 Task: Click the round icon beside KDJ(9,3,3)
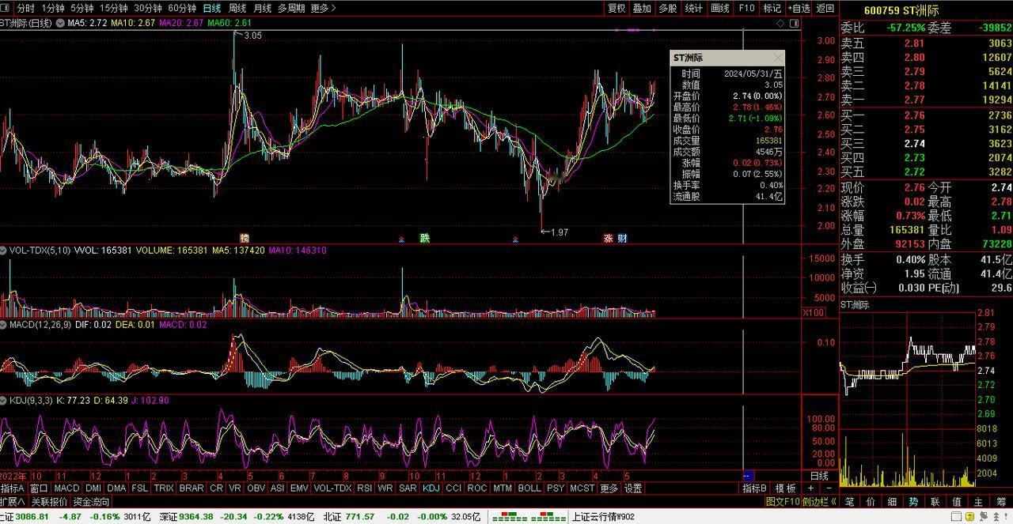coord(4,401)
